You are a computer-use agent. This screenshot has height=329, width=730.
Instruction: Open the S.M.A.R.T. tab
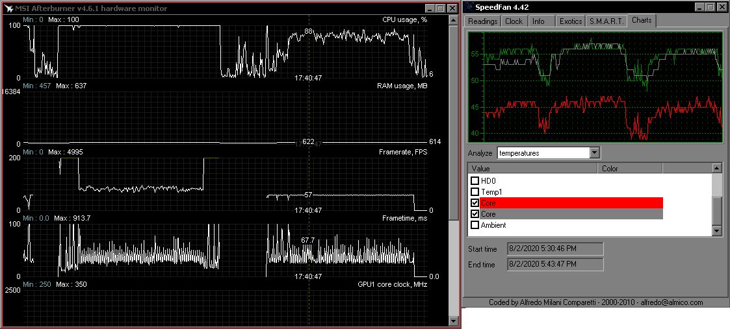click(x=606, y=21)
